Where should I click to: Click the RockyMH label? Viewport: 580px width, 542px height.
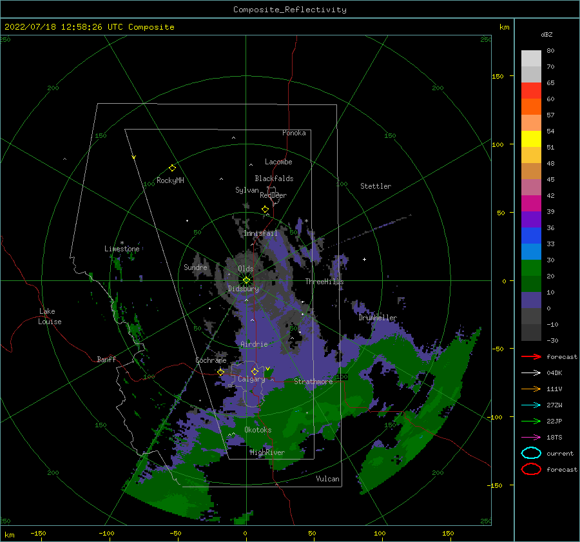(x=170, y=180)
